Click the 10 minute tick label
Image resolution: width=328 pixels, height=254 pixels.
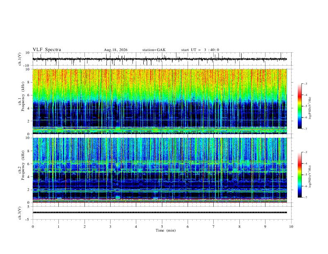click(x=291, y=227)
